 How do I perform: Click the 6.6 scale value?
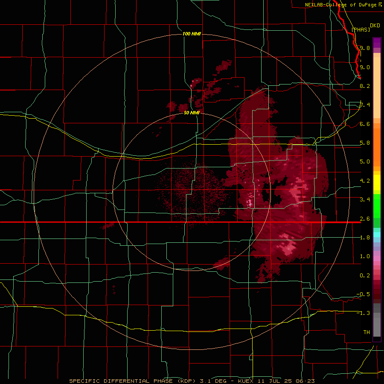pos(365,124)
